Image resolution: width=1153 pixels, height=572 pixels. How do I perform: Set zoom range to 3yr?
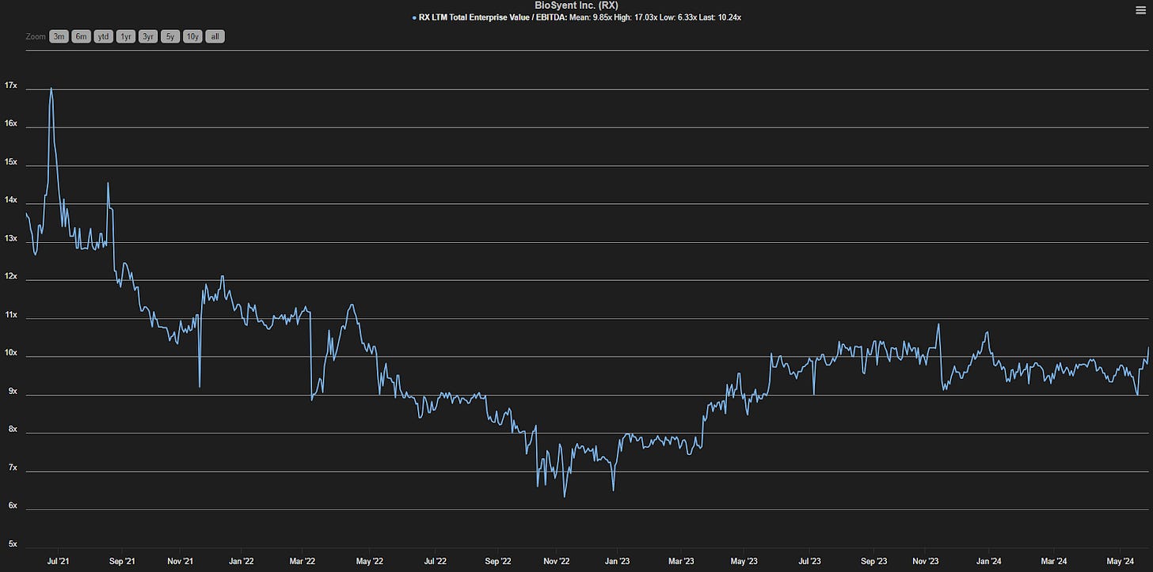[x=148, y=36]
